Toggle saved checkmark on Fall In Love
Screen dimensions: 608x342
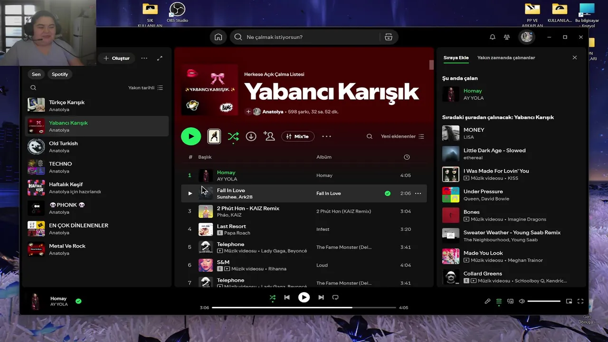click(x=388, y=193)
